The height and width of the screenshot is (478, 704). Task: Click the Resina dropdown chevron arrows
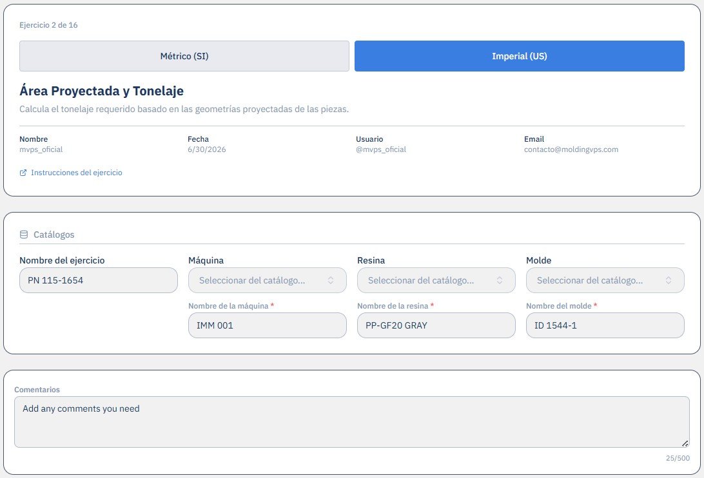[499, 280]
